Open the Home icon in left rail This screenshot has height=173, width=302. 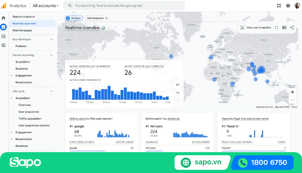[4, 18]
